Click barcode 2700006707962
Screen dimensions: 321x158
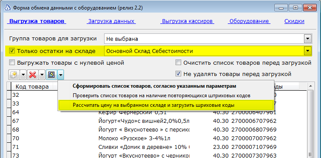click(254, 121)
